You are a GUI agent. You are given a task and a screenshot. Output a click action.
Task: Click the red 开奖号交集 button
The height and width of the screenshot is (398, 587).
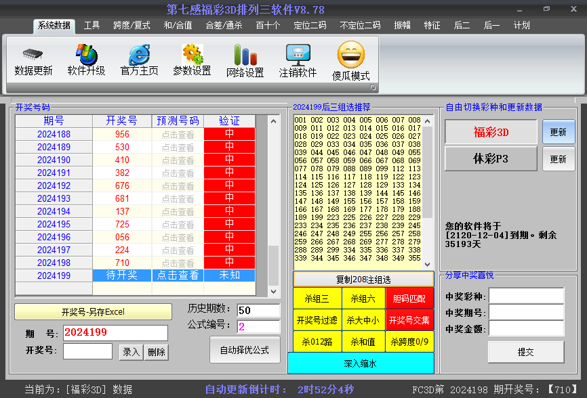coord(409,320)
